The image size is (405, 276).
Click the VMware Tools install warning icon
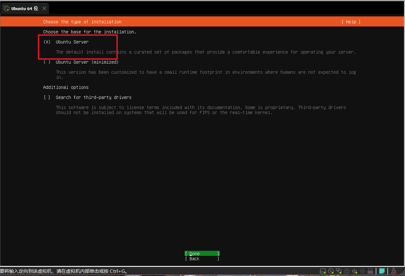click(394, 271)
